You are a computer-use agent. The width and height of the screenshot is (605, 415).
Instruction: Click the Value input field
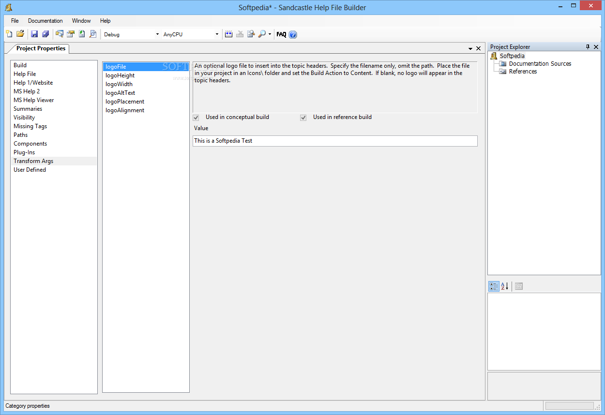335,141
